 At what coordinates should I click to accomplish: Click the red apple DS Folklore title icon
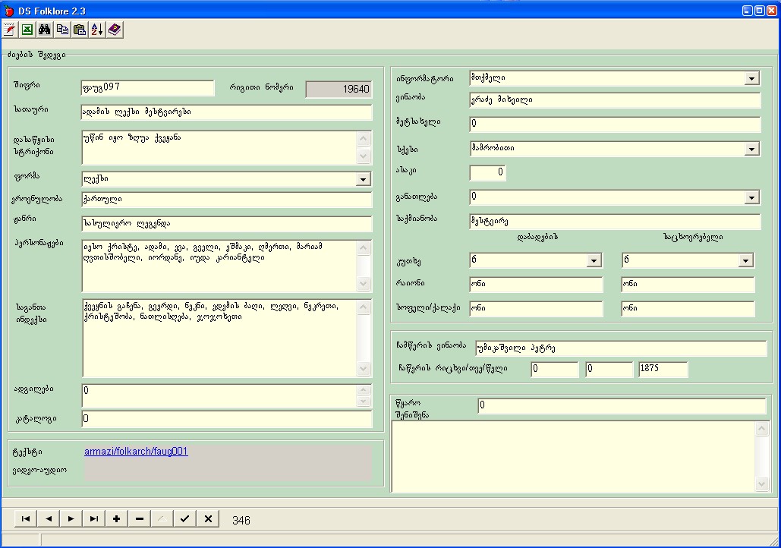(x=9, y=11)
